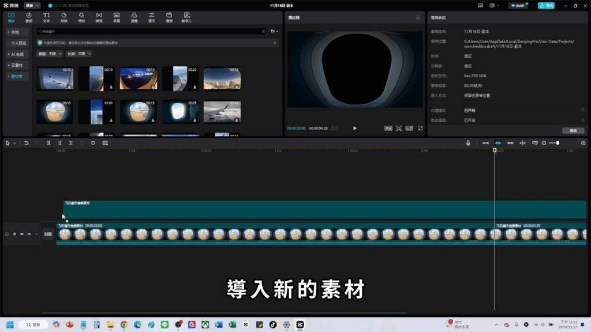
Task: Click the split-at-playhead tool
Action: (48, 143)
